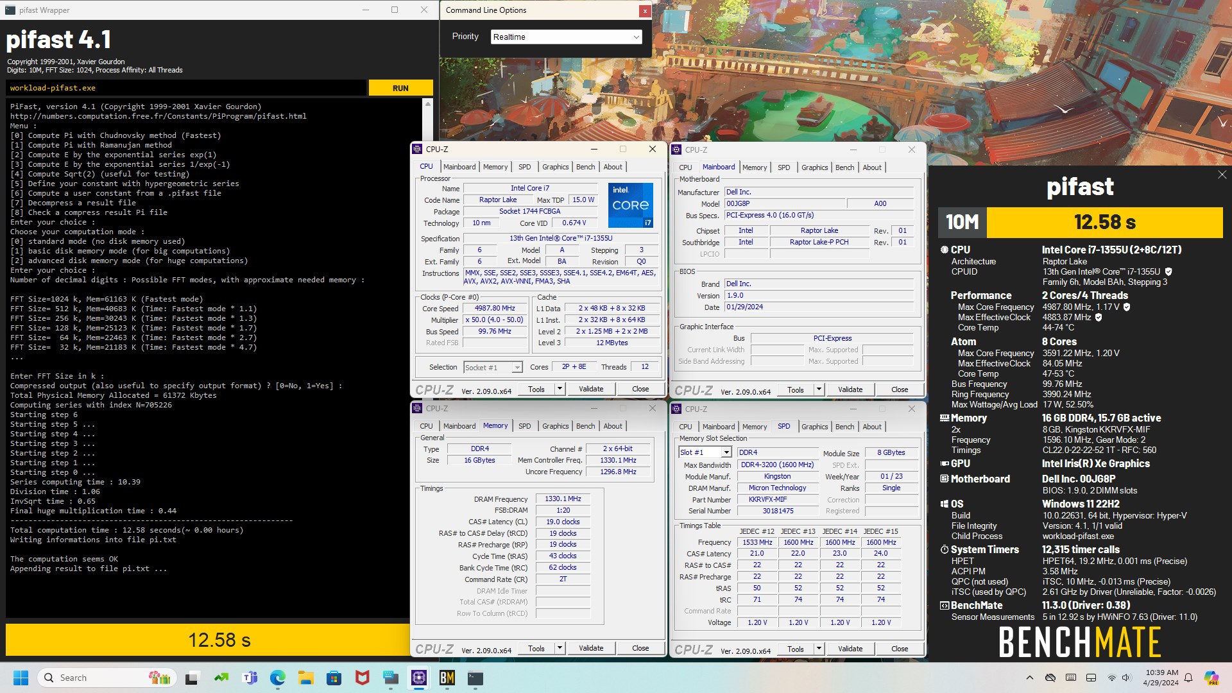Open the volume speaker tray icon
This screenshot has width=1232, height=693.
pyautogui.click(x=1126, y=678)
